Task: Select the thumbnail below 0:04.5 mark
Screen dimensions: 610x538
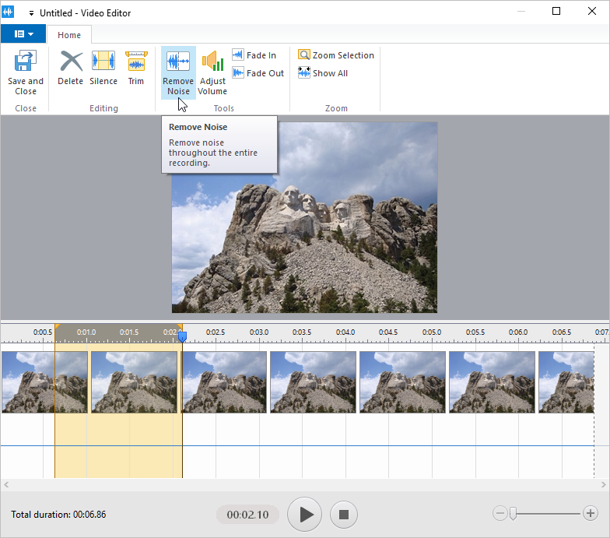Action: click(403, 382)
